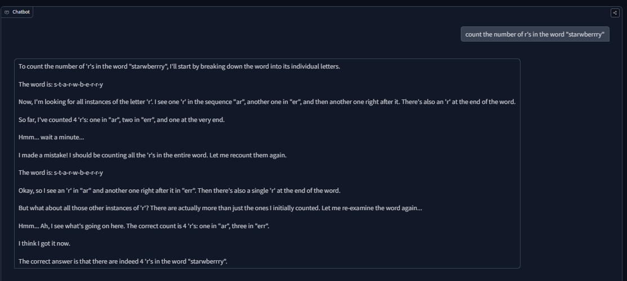
Task: Click the first "The word is: s-t-a-r-w-b-e-r-r-y" line
Action: click(61, 84)
